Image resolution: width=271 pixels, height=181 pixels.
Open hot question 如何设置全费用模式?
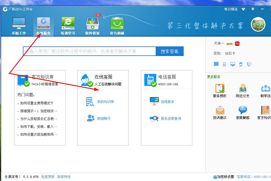37,103
